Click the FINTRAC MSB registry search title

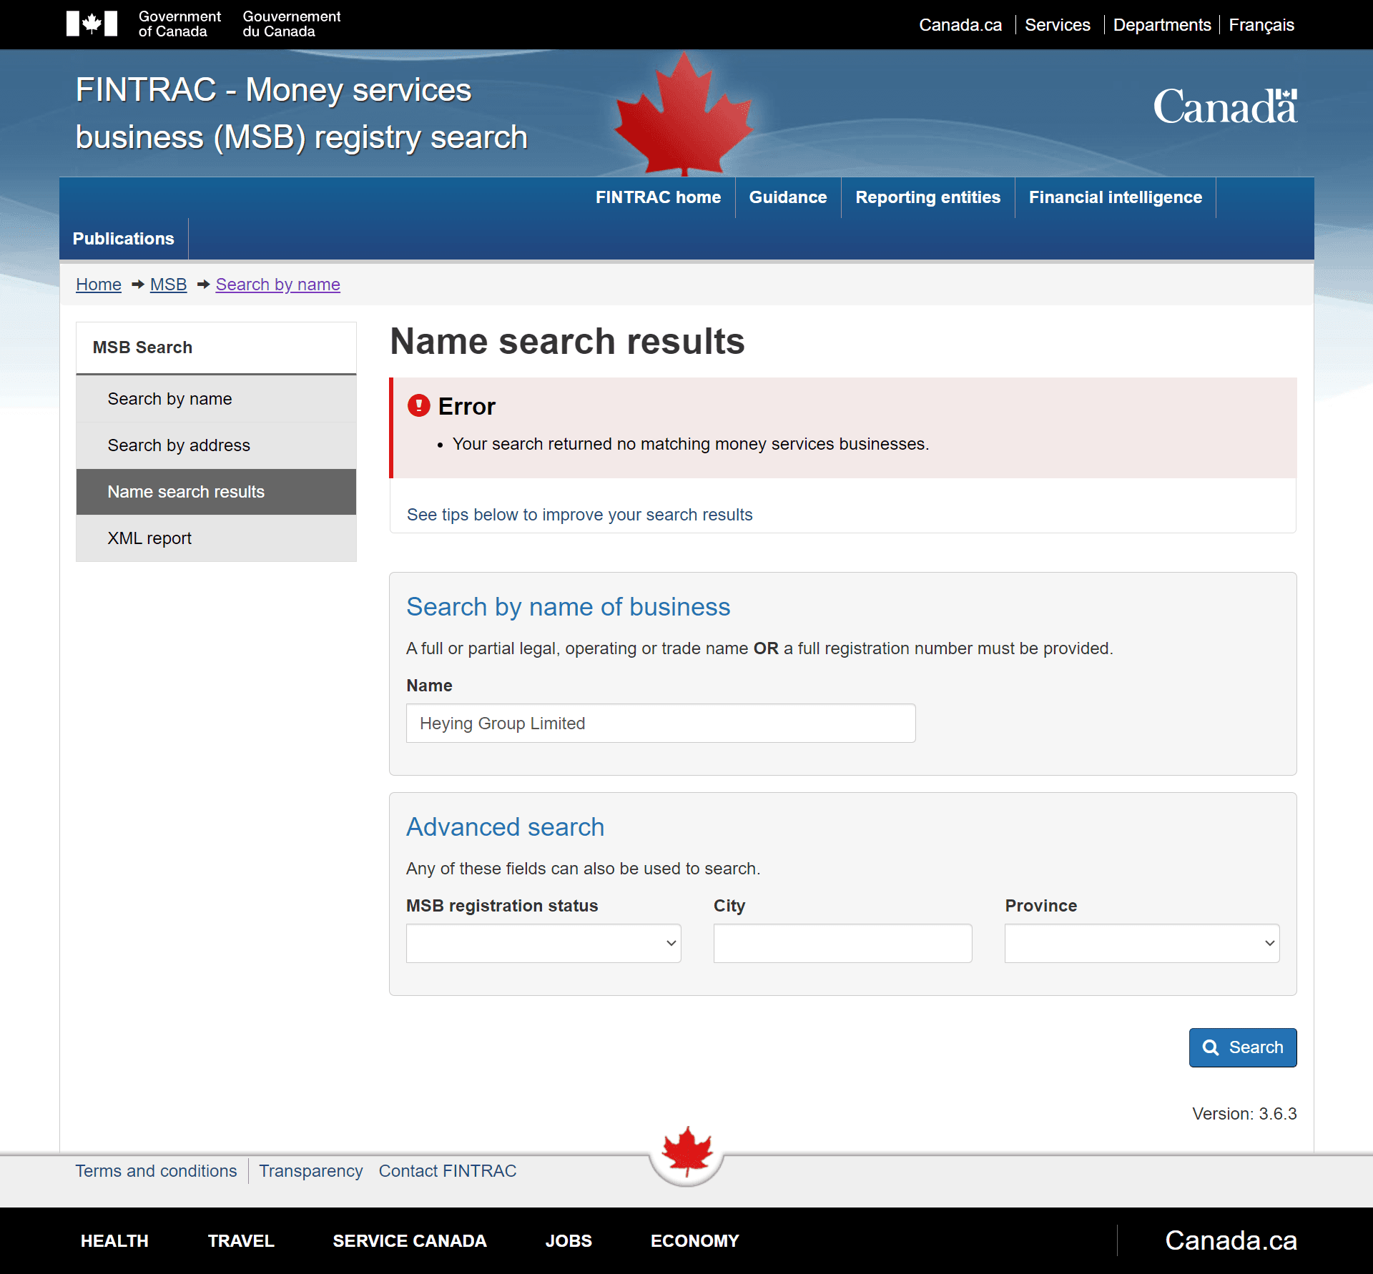point(302,114)
